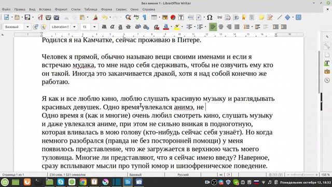Toggle bold text formatting
Viewport: 332px width, 187px height.
pos(104,27)
